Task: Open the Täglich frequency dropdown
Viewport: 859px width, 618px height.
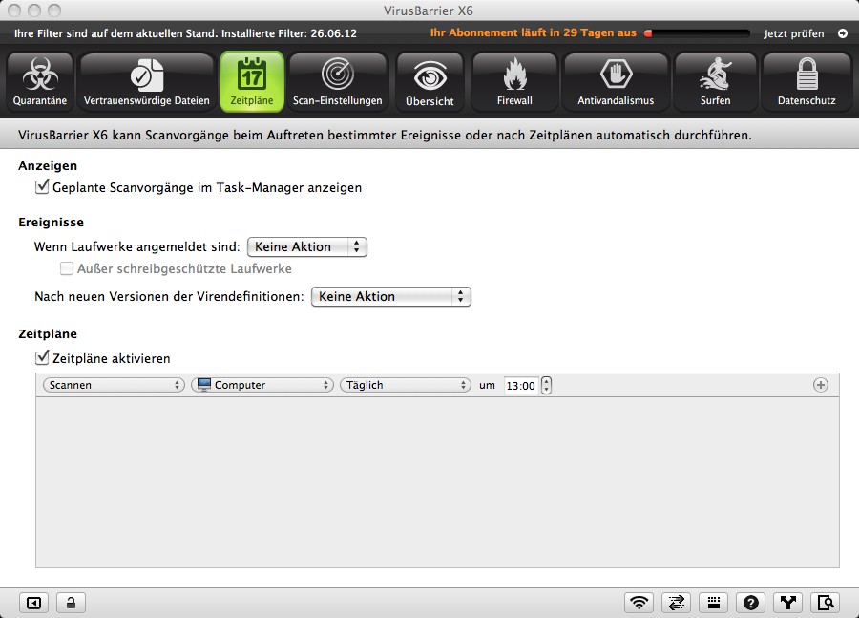Action: pyautogui.click(x=406, y=385)
